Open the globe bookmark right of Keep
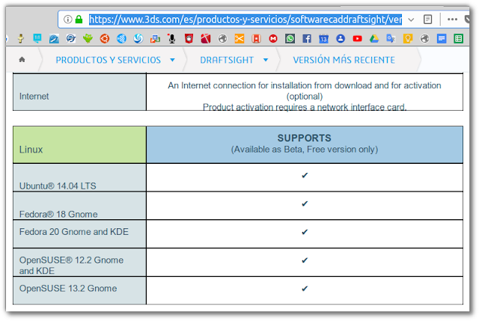 pyautogui.click(x=424, y=39)
